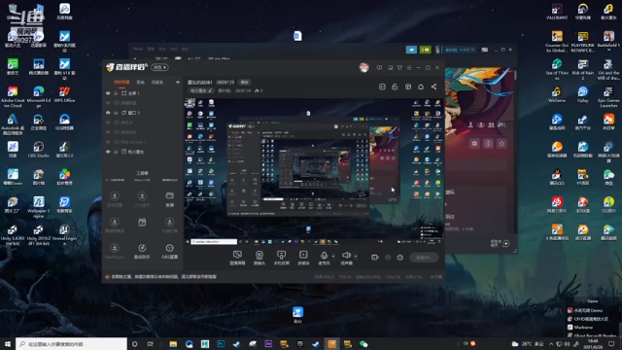Open the WPS Office desktop icon
This screenshot has width=622, height=350.
click(x=64, y=94)
